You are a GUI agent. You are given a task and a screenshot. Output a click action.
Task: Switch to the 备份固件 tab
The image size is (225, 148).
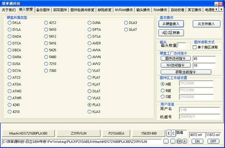pyautogui.click(x=43, y=10)
